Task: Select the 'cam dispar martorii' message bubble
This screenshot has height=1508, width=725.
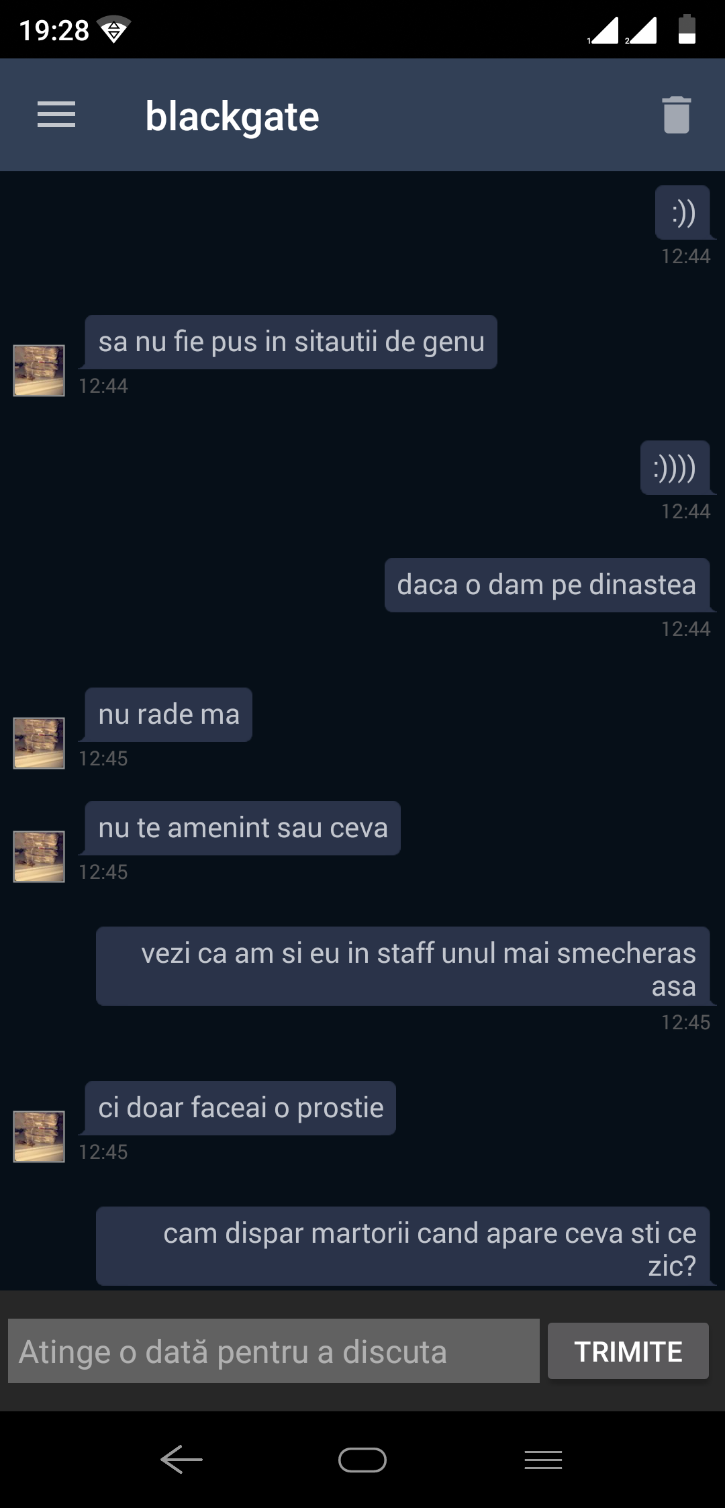Action: tap(403, 1246)
